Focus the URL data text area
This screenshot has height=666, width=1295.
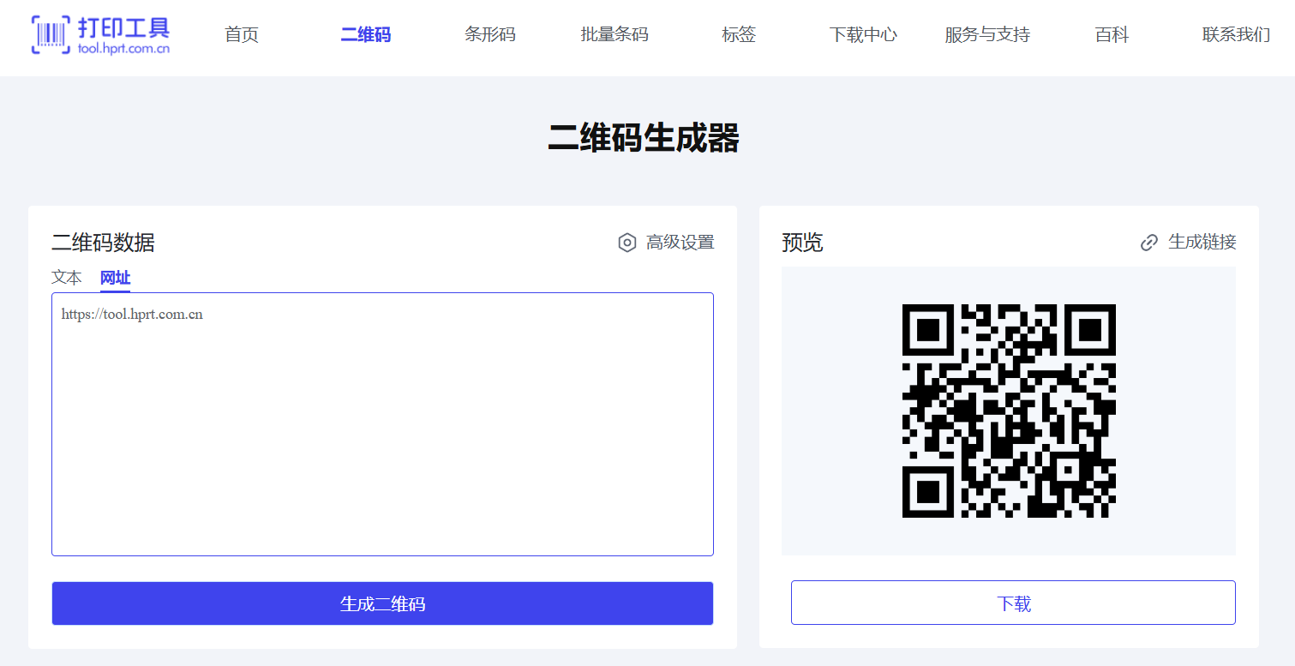382,424
